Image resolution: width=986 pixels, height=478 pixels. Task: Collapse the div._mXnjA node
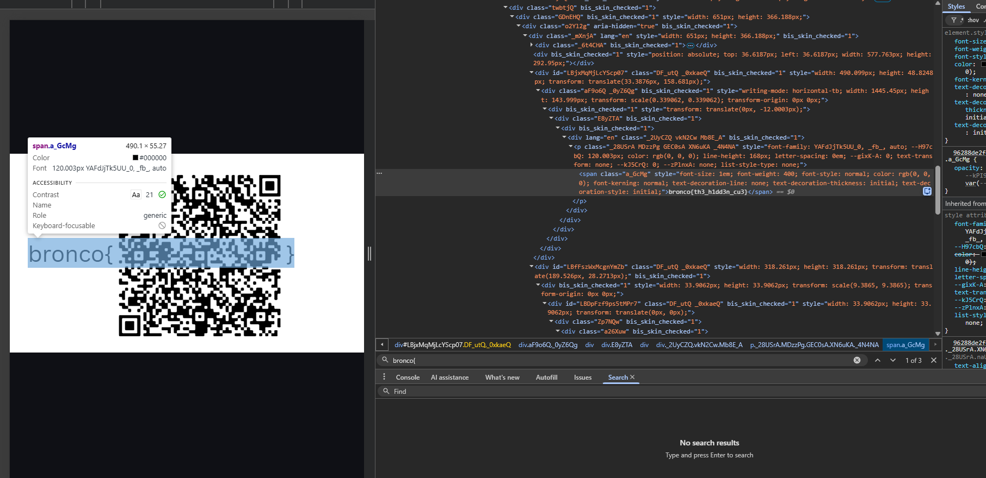click(525, 36)
